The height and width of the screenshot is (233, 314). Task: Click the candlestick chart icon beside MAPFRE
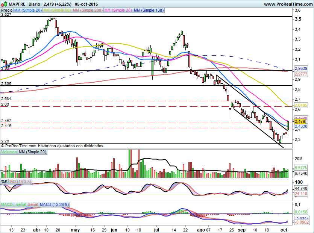click(x=4, y=4)
